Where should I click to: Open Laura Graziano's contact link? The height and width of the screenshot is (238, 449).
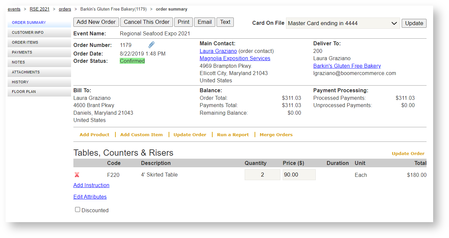[218, 51]
